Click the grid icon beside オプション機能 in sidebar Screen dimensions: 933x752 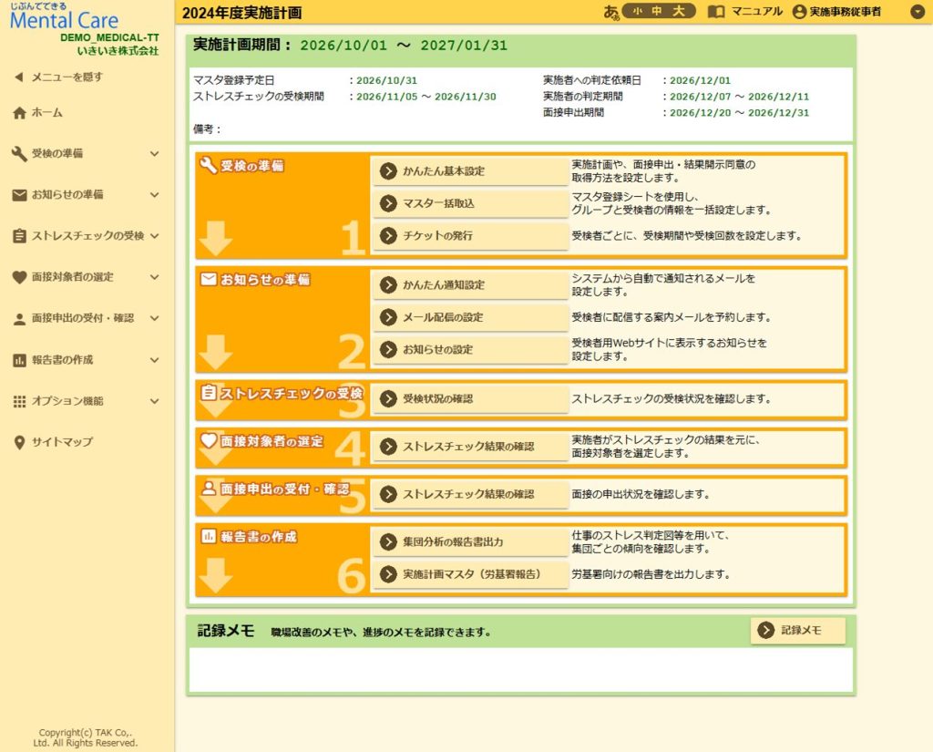[20, 401]
